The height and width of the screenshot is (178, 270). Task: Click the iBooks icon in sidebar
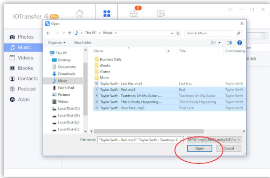click(12, 68)
